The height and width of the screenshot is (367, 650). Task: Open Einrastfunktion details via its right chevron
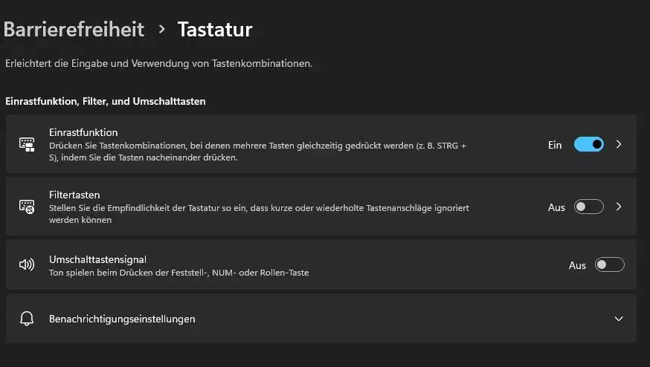click(x=619, y=144)
